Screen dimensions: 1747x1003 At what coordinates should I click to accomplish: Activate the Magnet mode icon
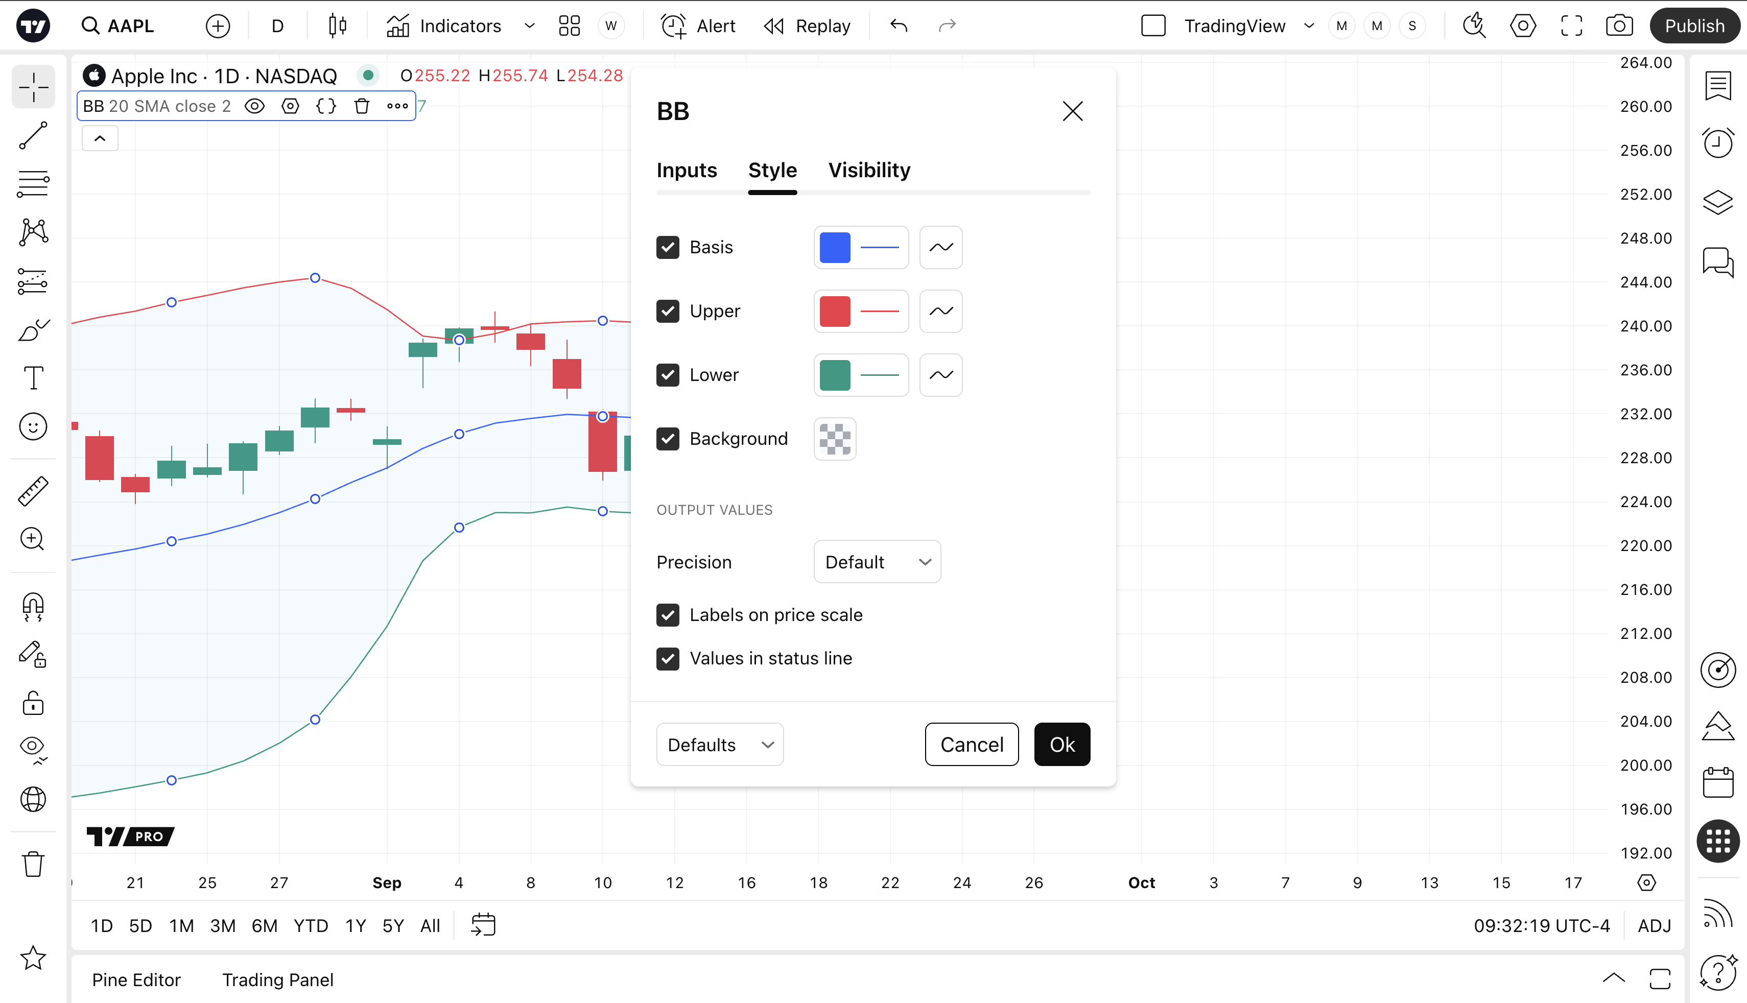[x=33, y=607]
